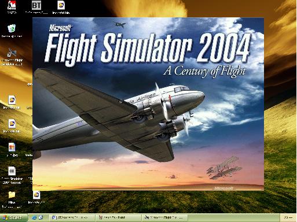The image size is (297, 222).
Task: Switch to the Paint taskbar window
Action: pos(118,218)
